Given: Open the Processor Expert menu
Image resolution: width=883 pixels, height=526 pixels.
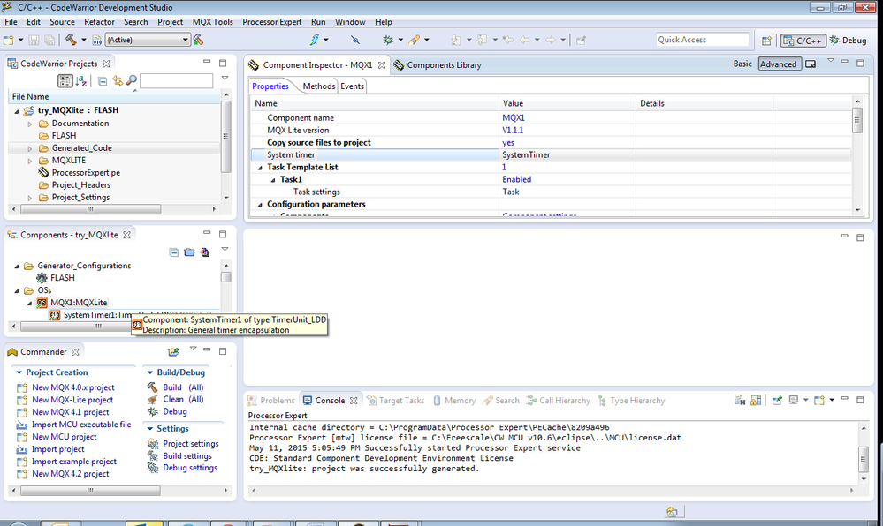Looking at the screenshot, I should [271, 21].
